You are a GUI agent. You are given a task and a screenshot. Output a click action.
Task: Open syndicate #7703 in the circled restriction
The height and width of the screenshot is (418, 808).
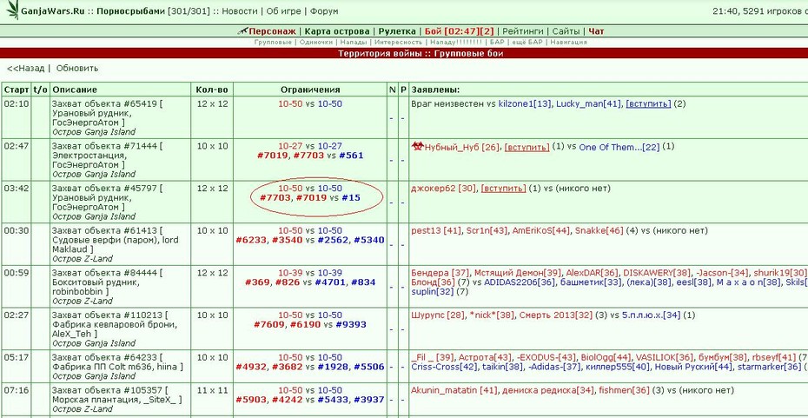click(274, 198)
